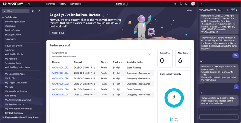The height and width of the screenshot is (123, 241).
Task: Open conversation history clock icon
Action: [232, 10]
